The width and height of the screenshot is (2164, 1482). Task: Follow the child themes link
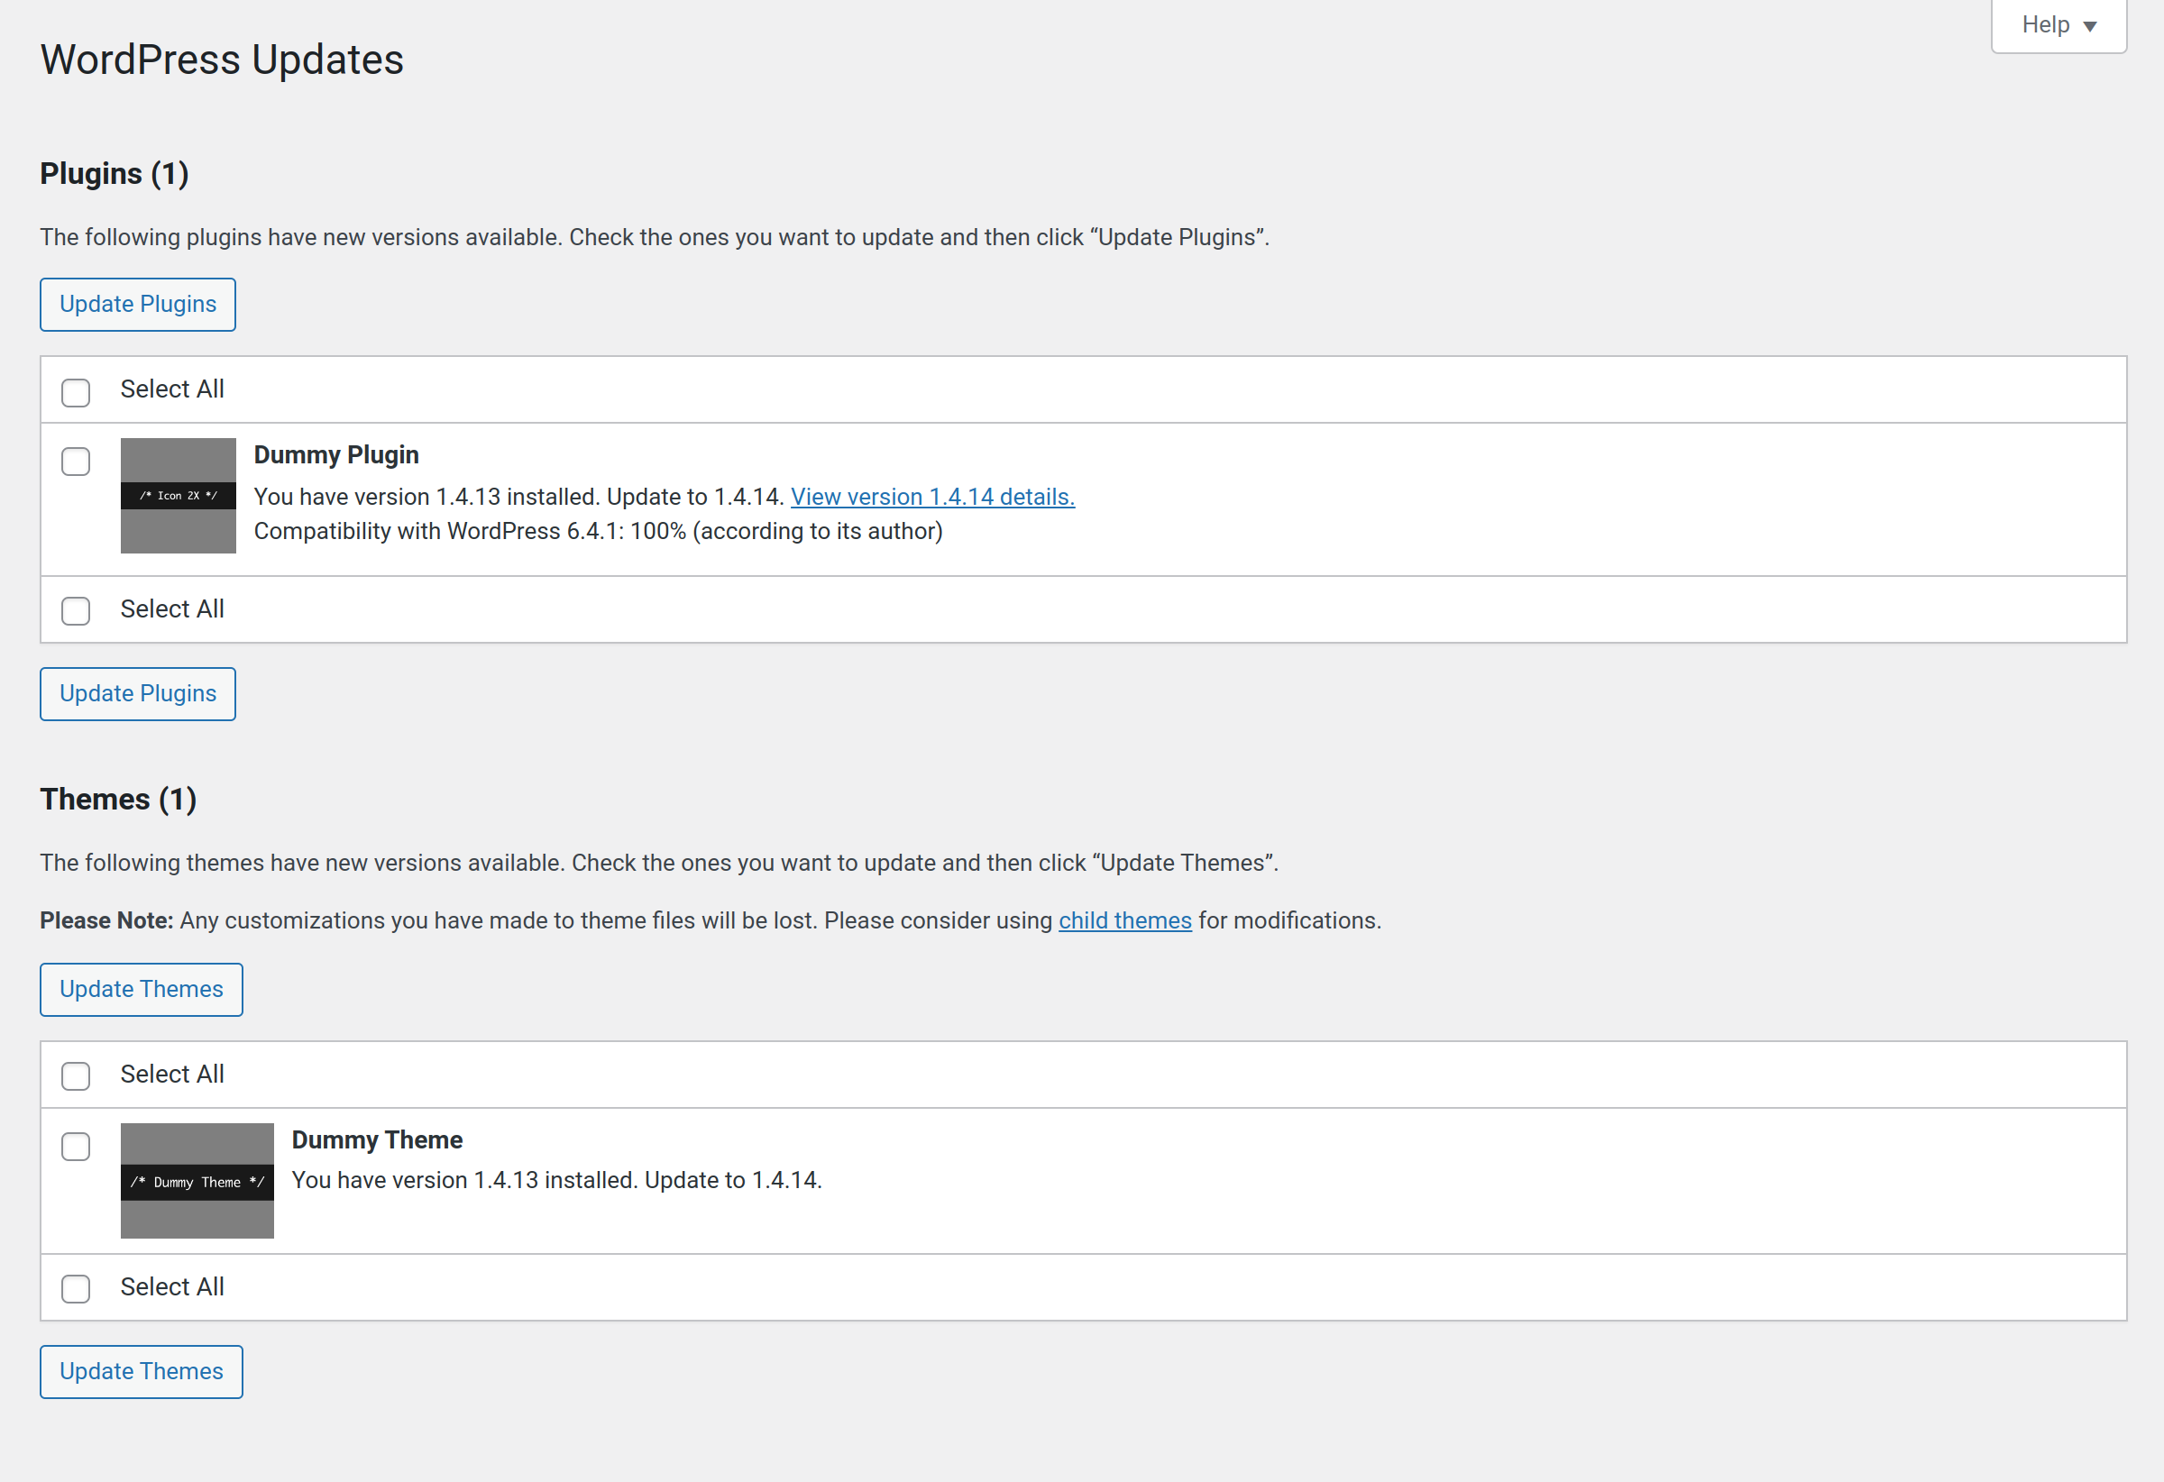coord(1123,919)
